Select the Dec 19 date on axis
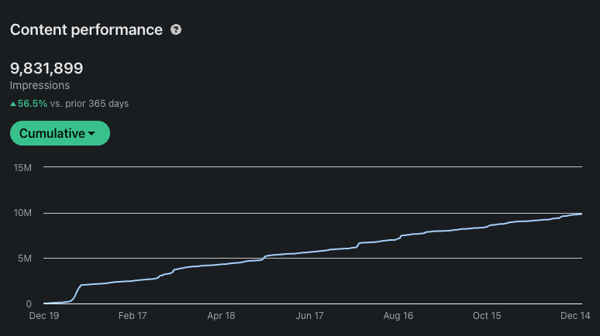This screenshot has width=600, height=336. click(x=44, y=316)
